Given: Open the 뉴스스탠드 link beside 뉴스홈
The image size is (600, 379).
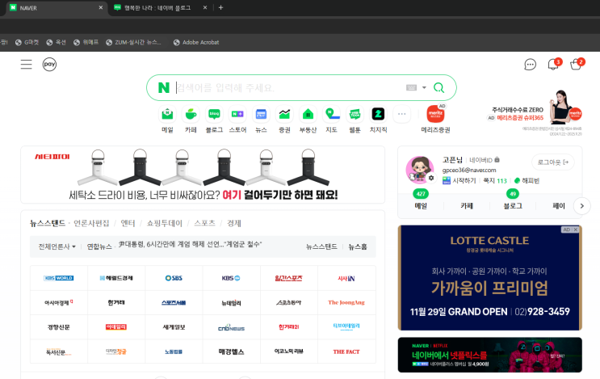Looking at the screenshot, I should pyautogui.click(x=321, y=246).
